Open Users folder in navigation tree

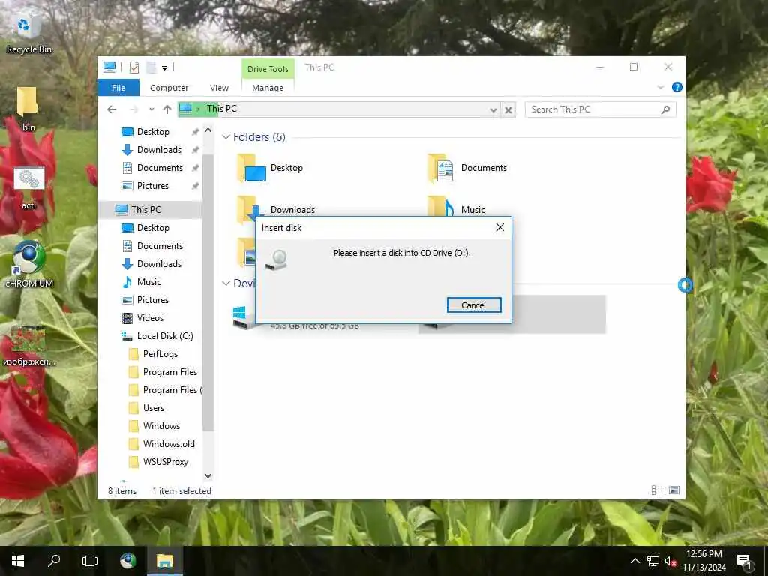(153, 408)
